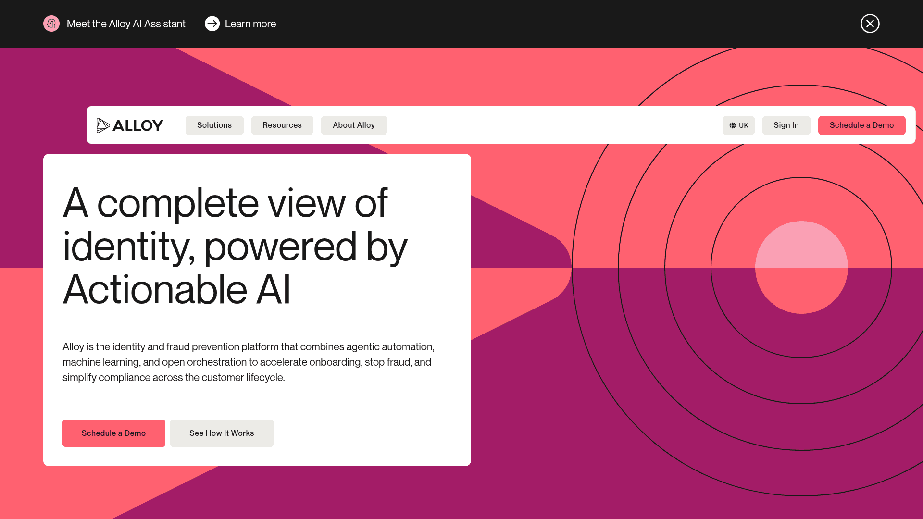The height and width of the screenshot is (519, 923).
Task: Open the Solutions menu
Action: 214,125
